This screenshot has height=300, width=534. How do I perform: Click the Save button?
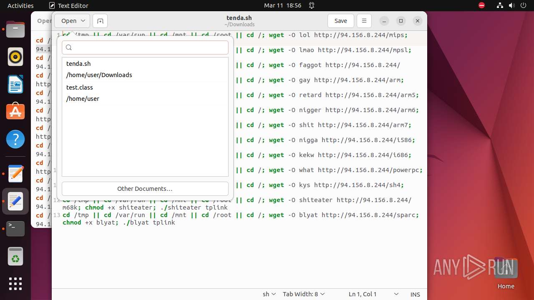click(341, 21)
